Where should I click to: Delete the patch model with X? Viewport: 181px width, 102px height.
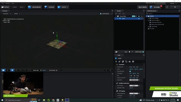pos(142,19)
